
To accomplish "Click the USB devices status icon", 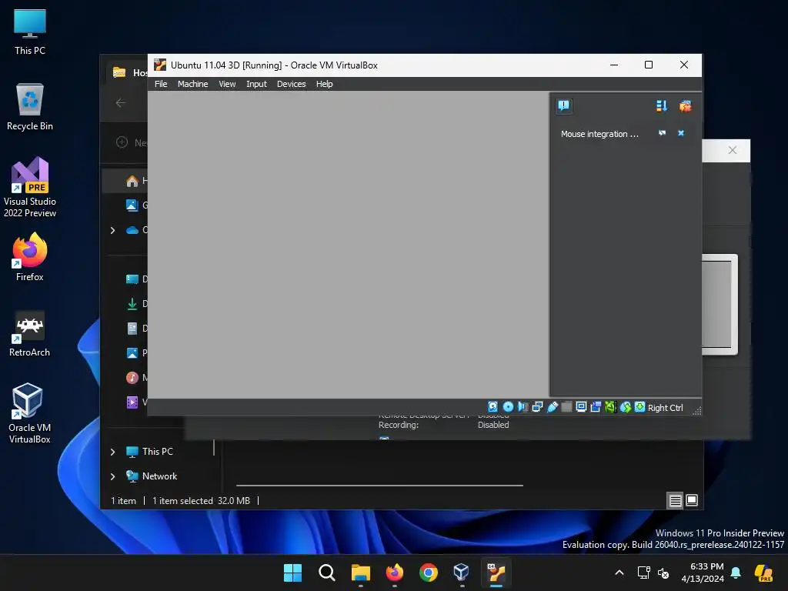I will pyautogui.click(x=553, y=407).
